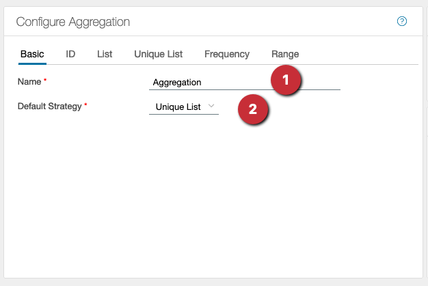Click the blue underline beneath the Basic tab

point(32,63)
